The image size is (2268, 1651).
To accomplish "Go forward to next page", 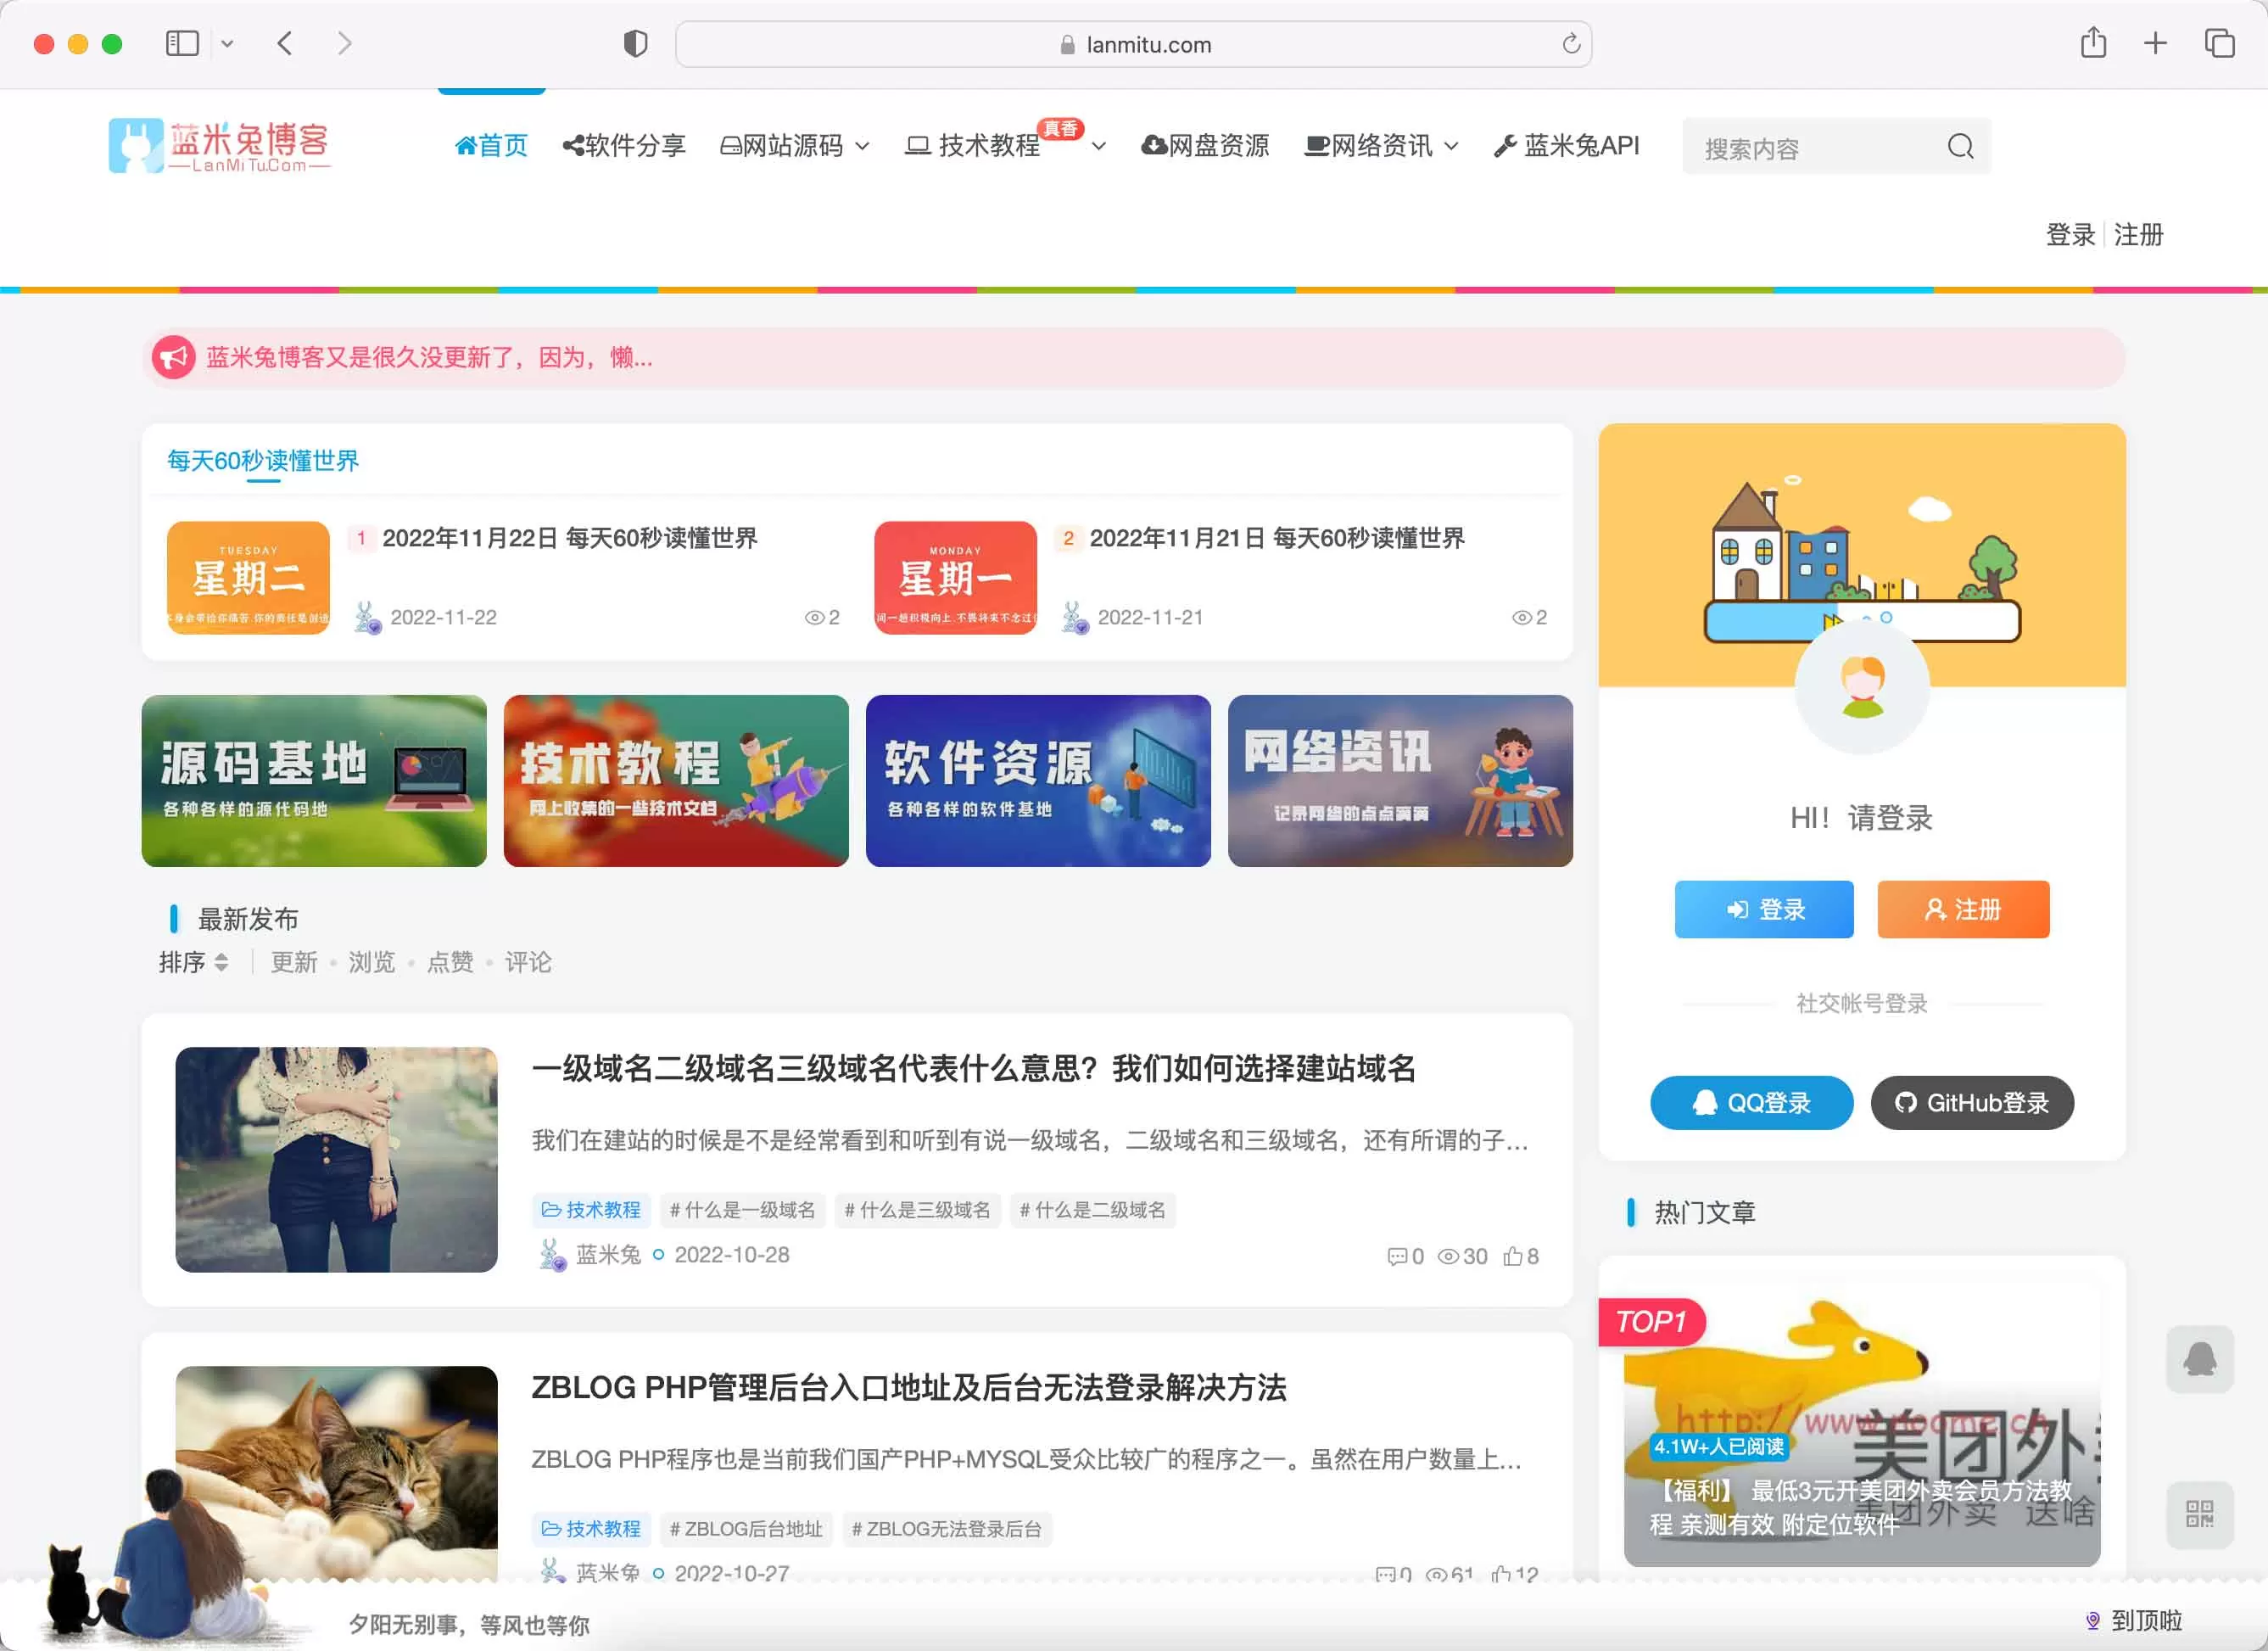I will click(344, 44).
